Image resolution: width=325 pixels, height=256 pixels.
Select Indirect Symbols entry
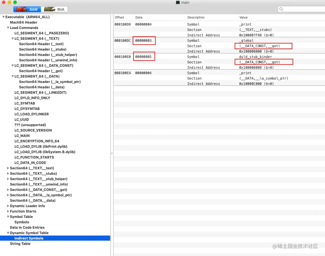[55, 238]
